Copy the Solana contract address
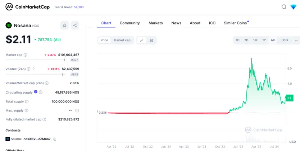Viewport: 300px width, 151px height. 55,139
